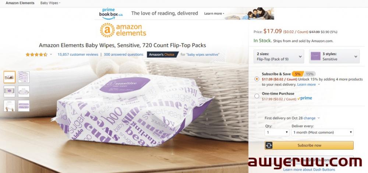Open the Flip-Top (Pack of 9) size dropdown

coord(279,57)
